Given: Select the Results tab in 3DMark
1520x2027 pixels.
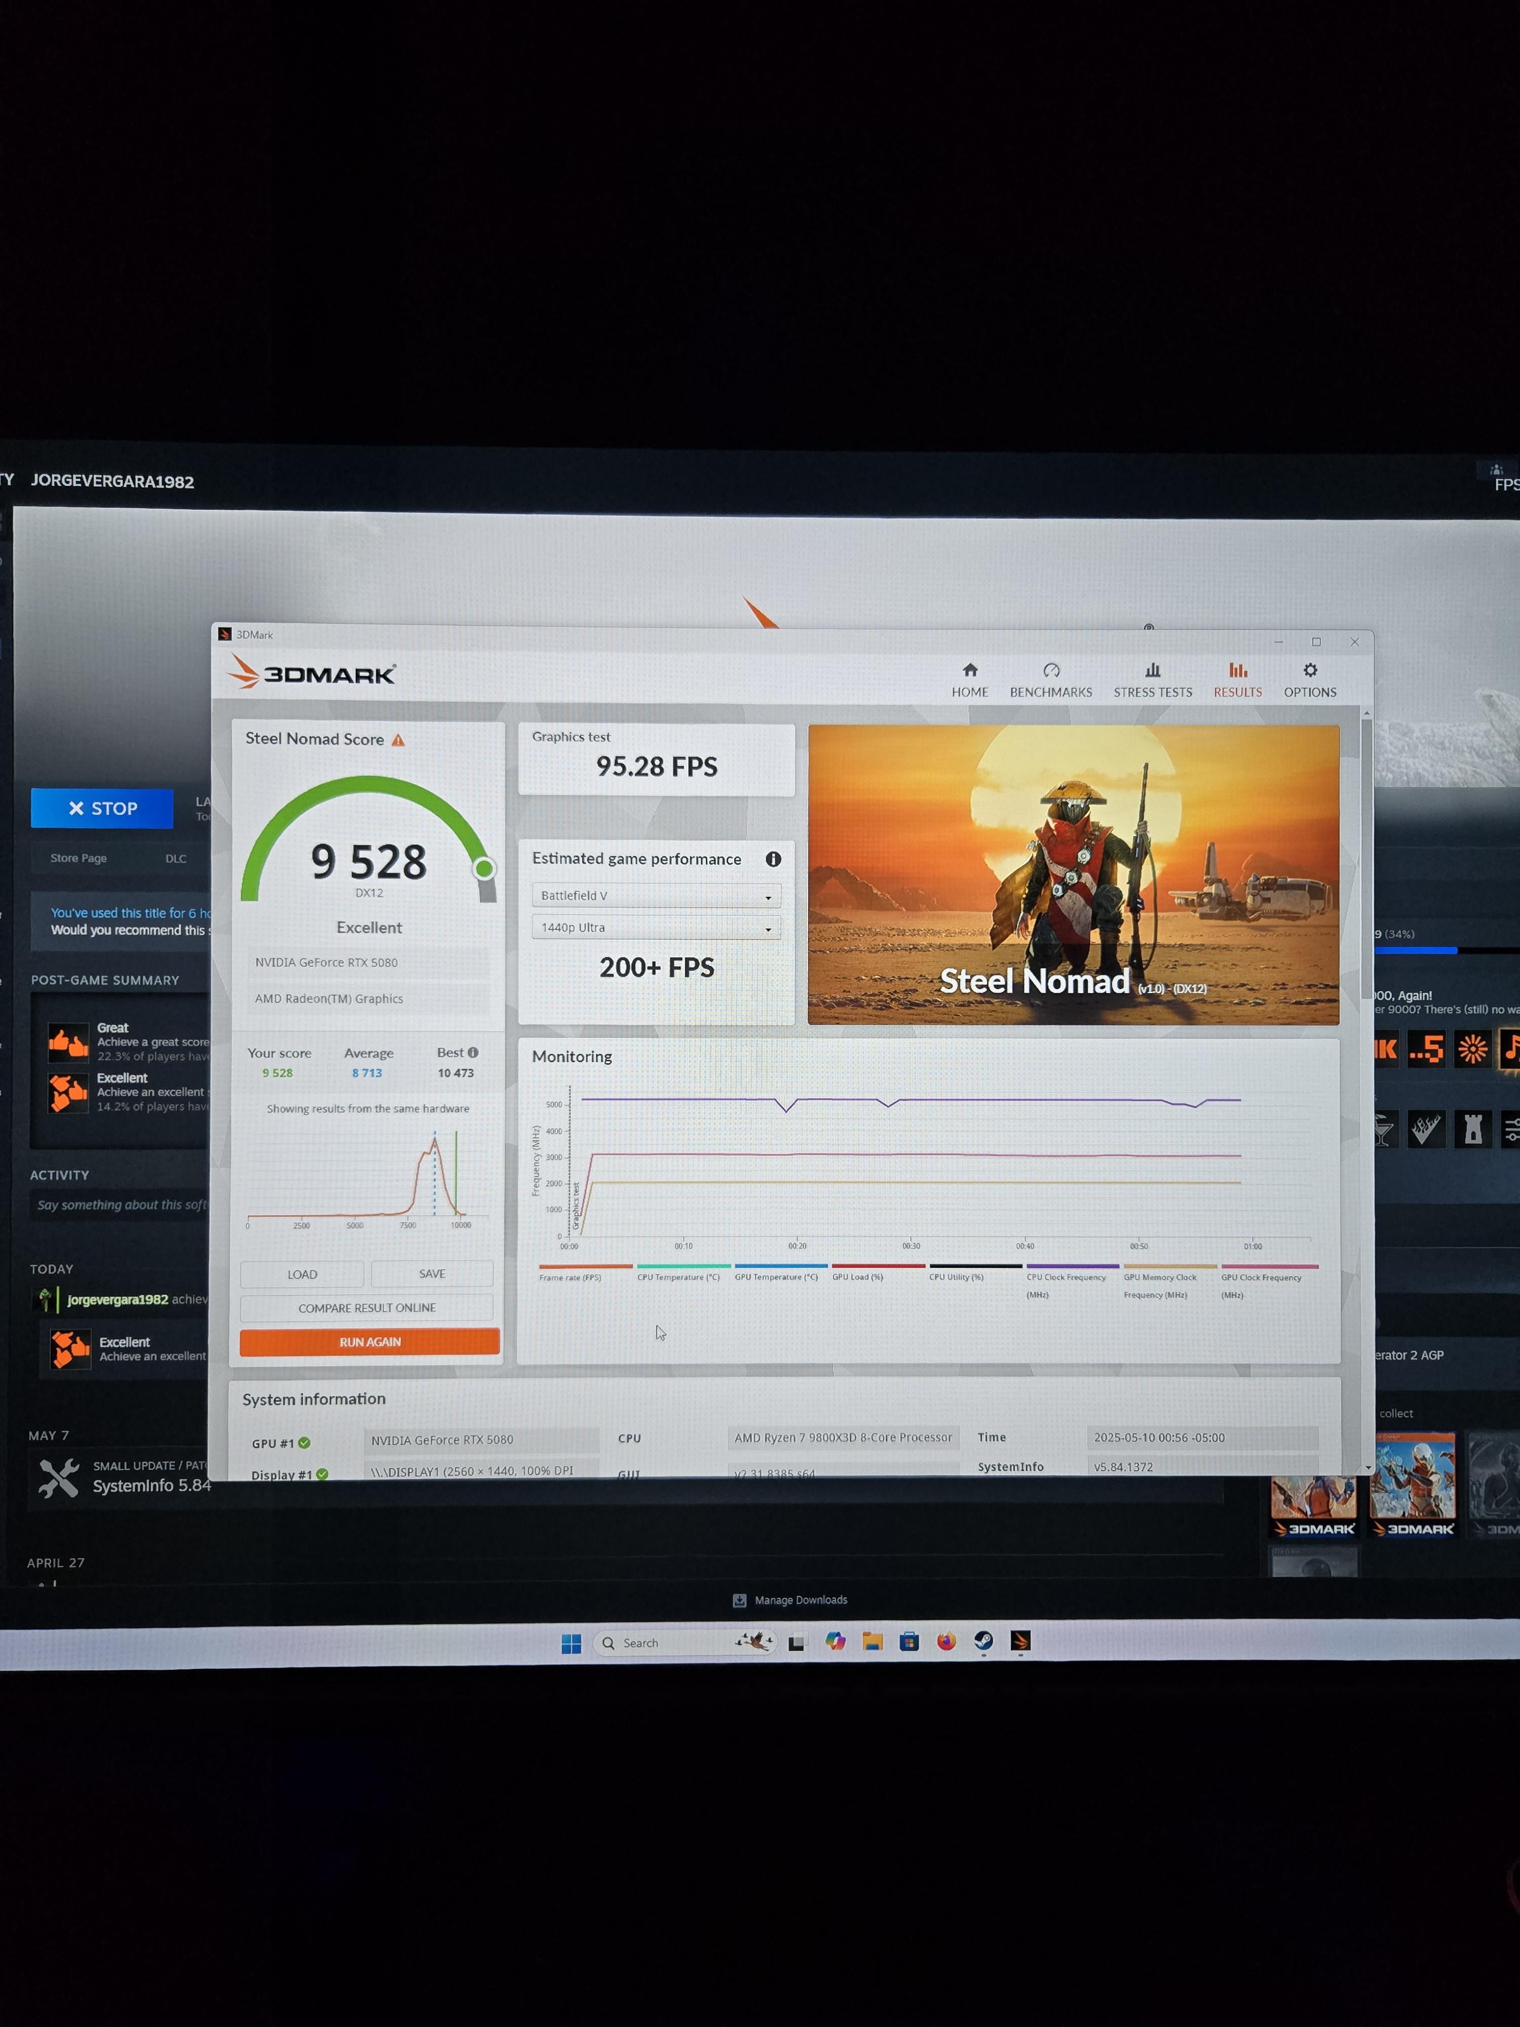Looking at the screenshot, I should click(1238, 681).
